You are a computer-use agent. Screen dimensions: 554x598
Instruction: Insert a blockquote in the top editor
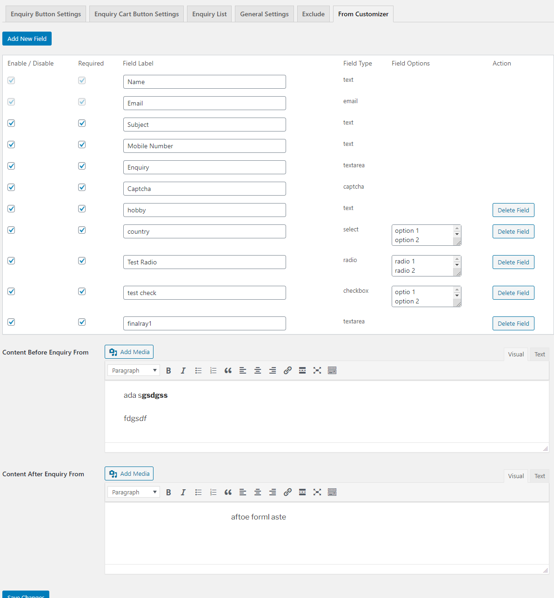228,370
